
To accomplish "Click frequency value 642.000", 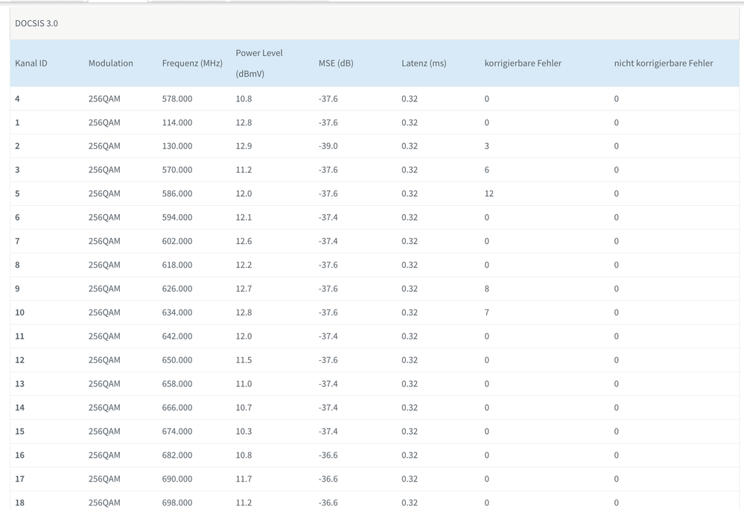I will tap(177, 336).
